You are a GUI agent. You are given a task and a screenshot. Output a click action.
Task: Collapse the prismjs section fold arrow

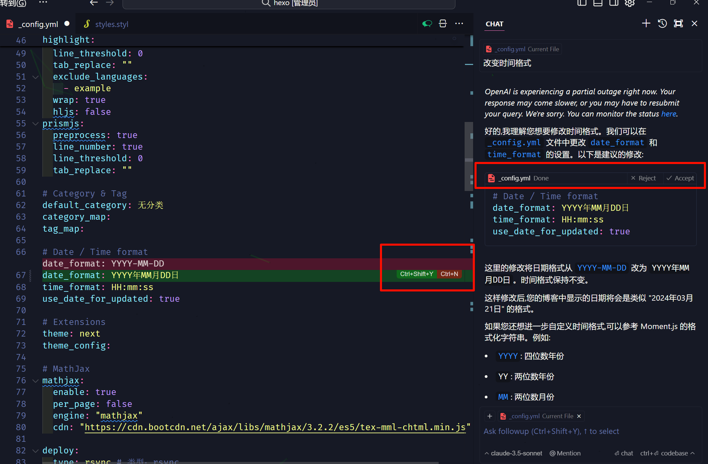point(35,124)
